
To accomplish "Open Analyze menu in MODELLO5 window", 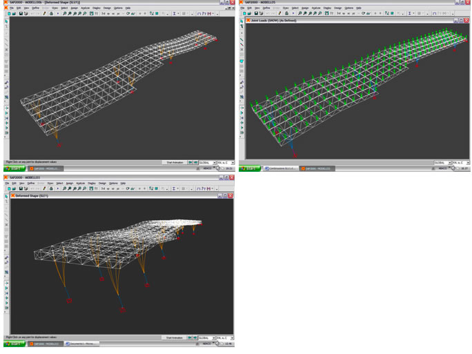I will (315, 8).
